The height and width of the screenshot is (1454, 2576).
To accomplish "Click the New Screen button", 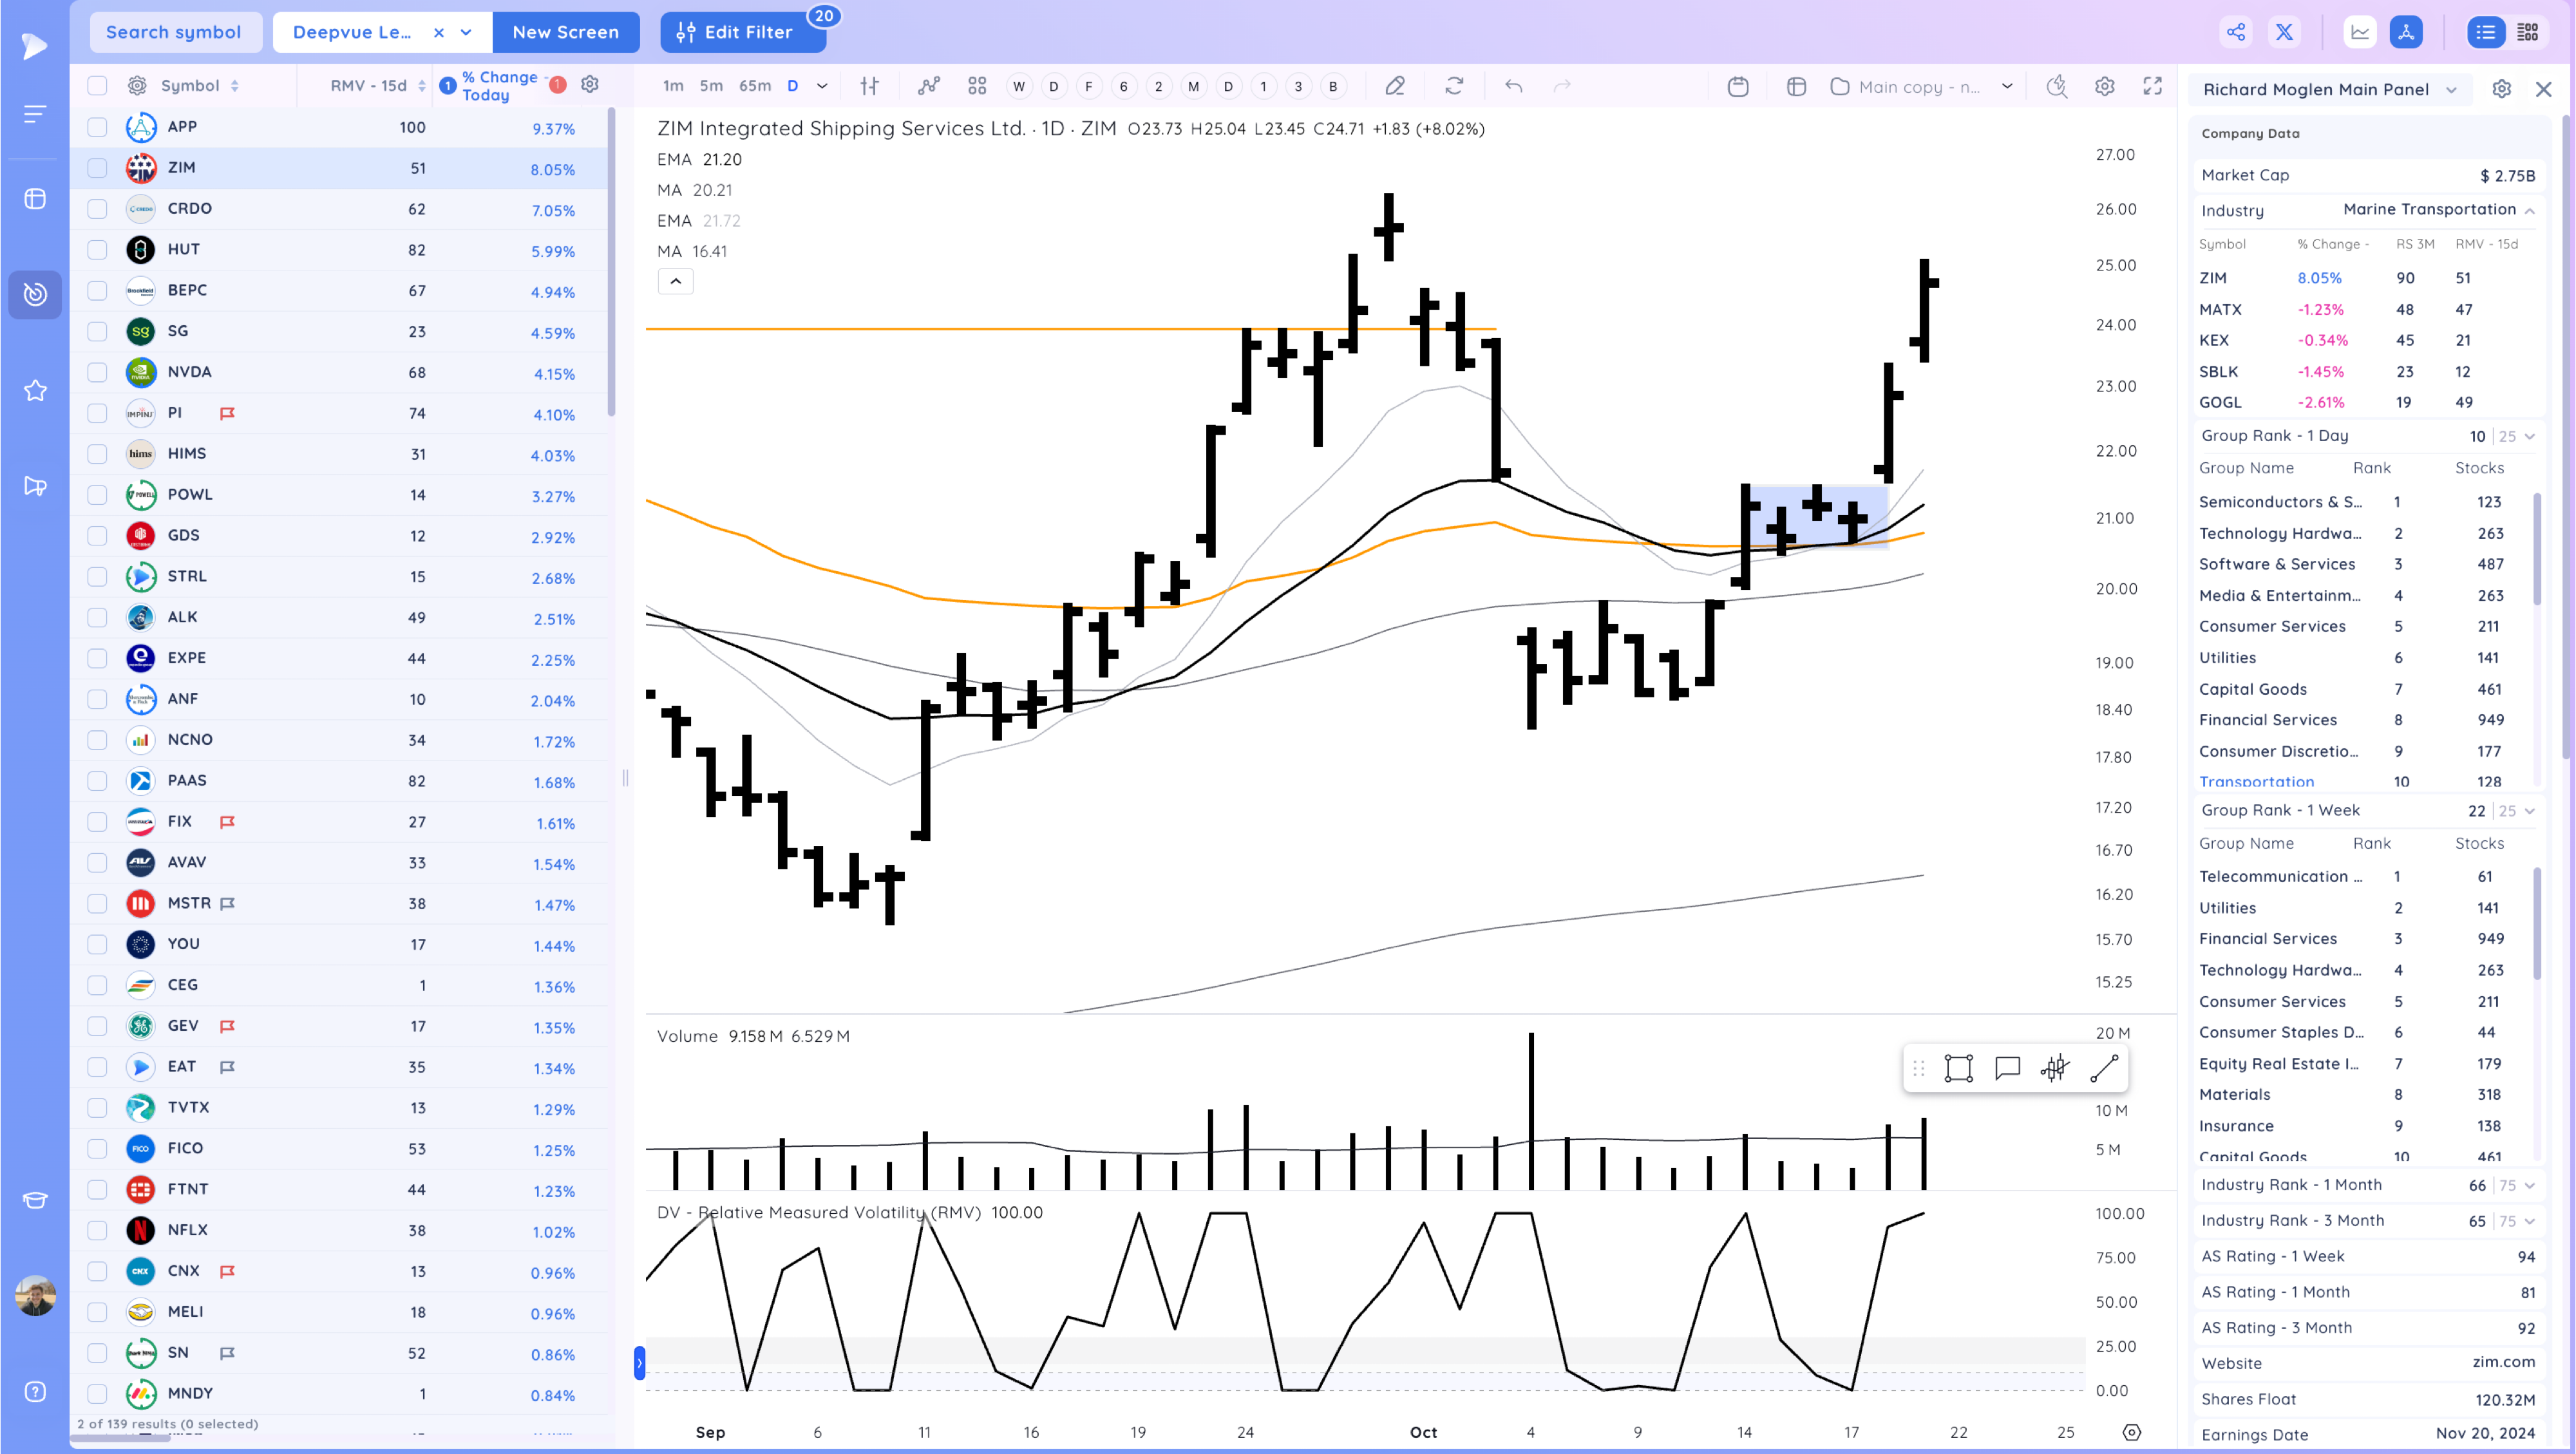I will click(565, 32).
